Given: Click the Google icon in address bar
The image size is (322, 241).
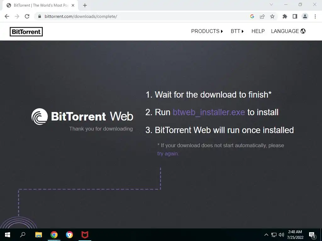Looking at the screenshot, I should [x=252, y=16].
